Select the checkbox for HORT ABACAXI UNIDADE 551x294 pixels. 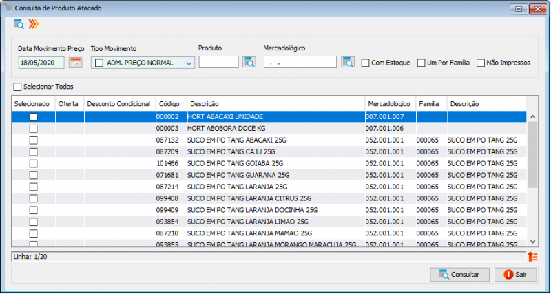point(33,117)
